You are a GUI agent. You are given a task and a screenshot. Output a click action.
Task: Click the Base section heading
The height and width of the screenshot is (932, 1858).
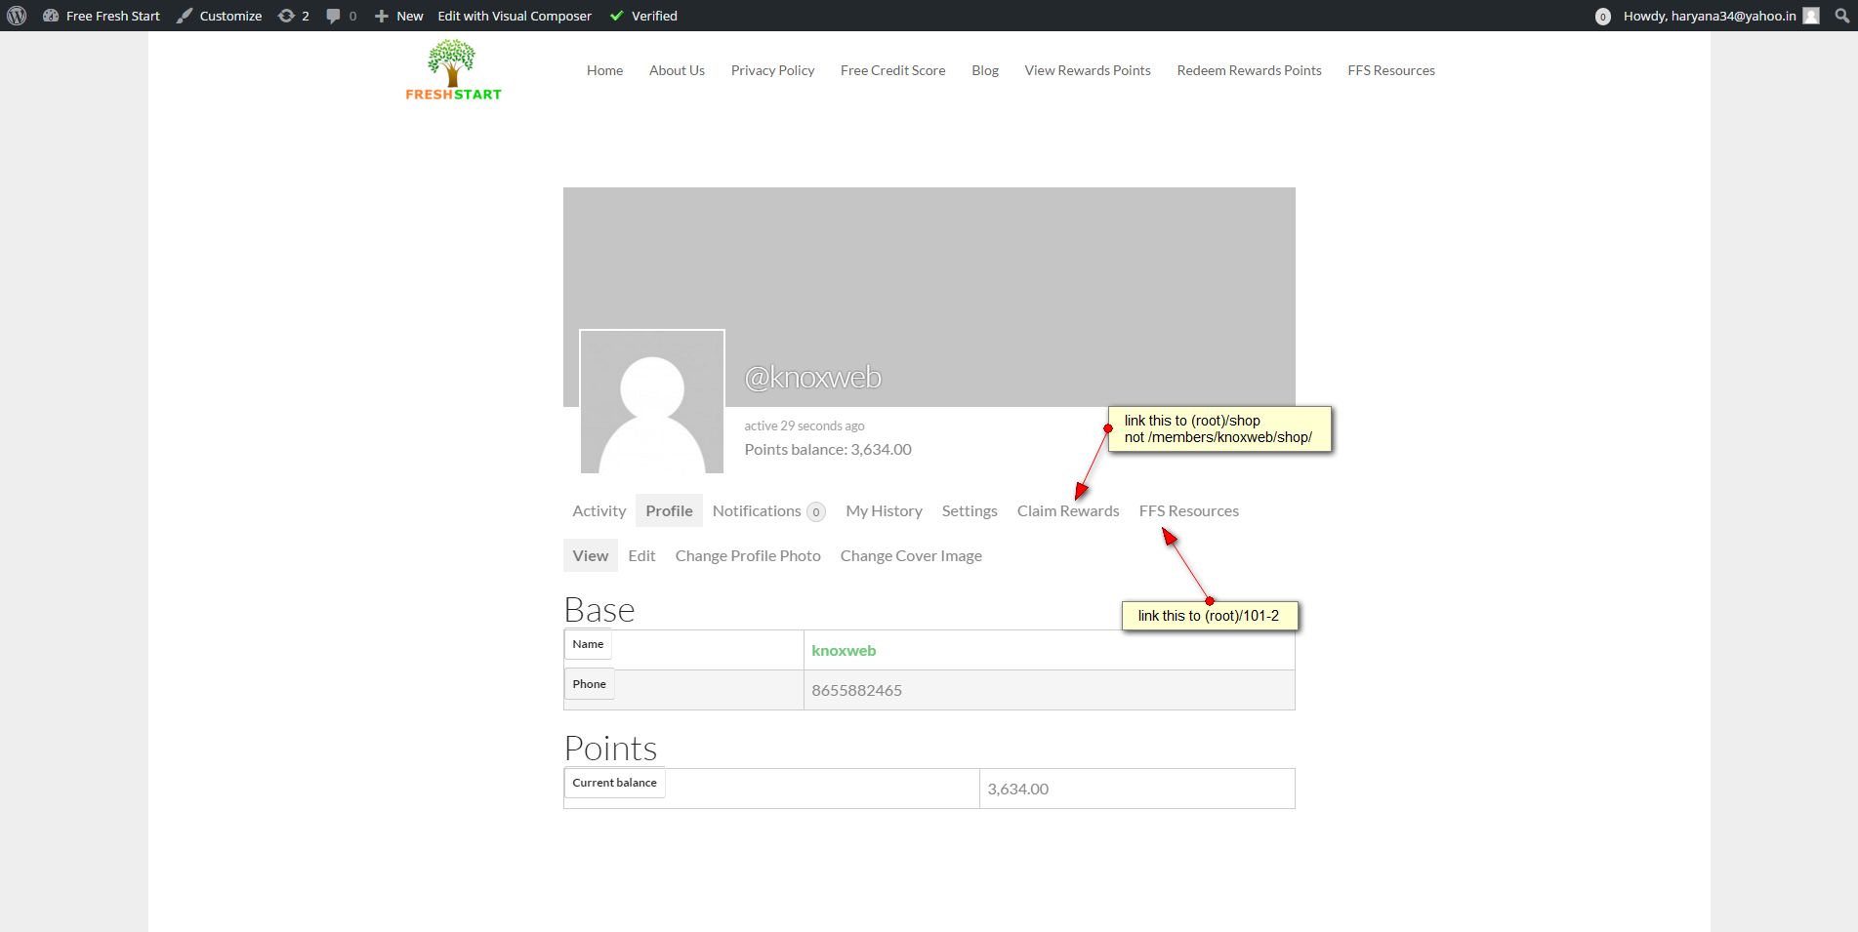click(599, 609)
